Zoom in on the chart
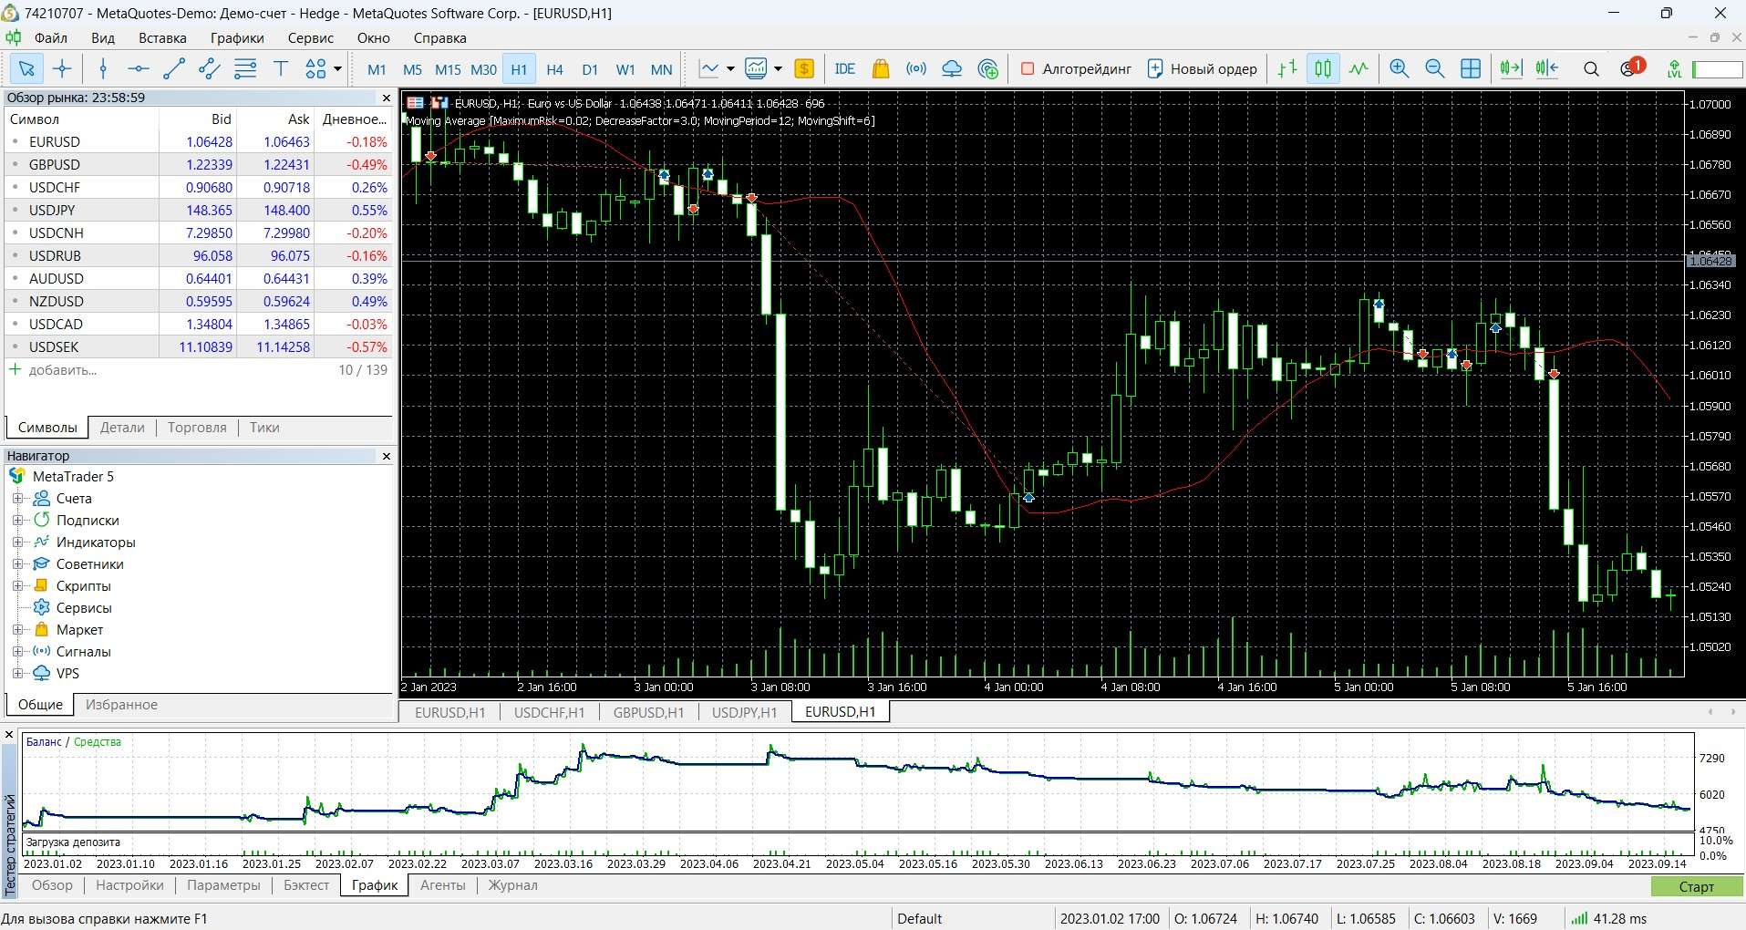1746x930 pixels. coord(1399,68)
